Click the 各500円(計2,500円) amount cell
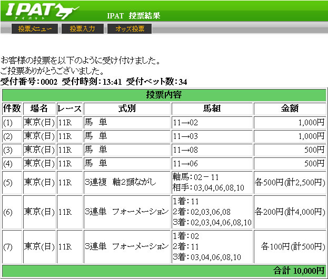 (x=290, y=183)
